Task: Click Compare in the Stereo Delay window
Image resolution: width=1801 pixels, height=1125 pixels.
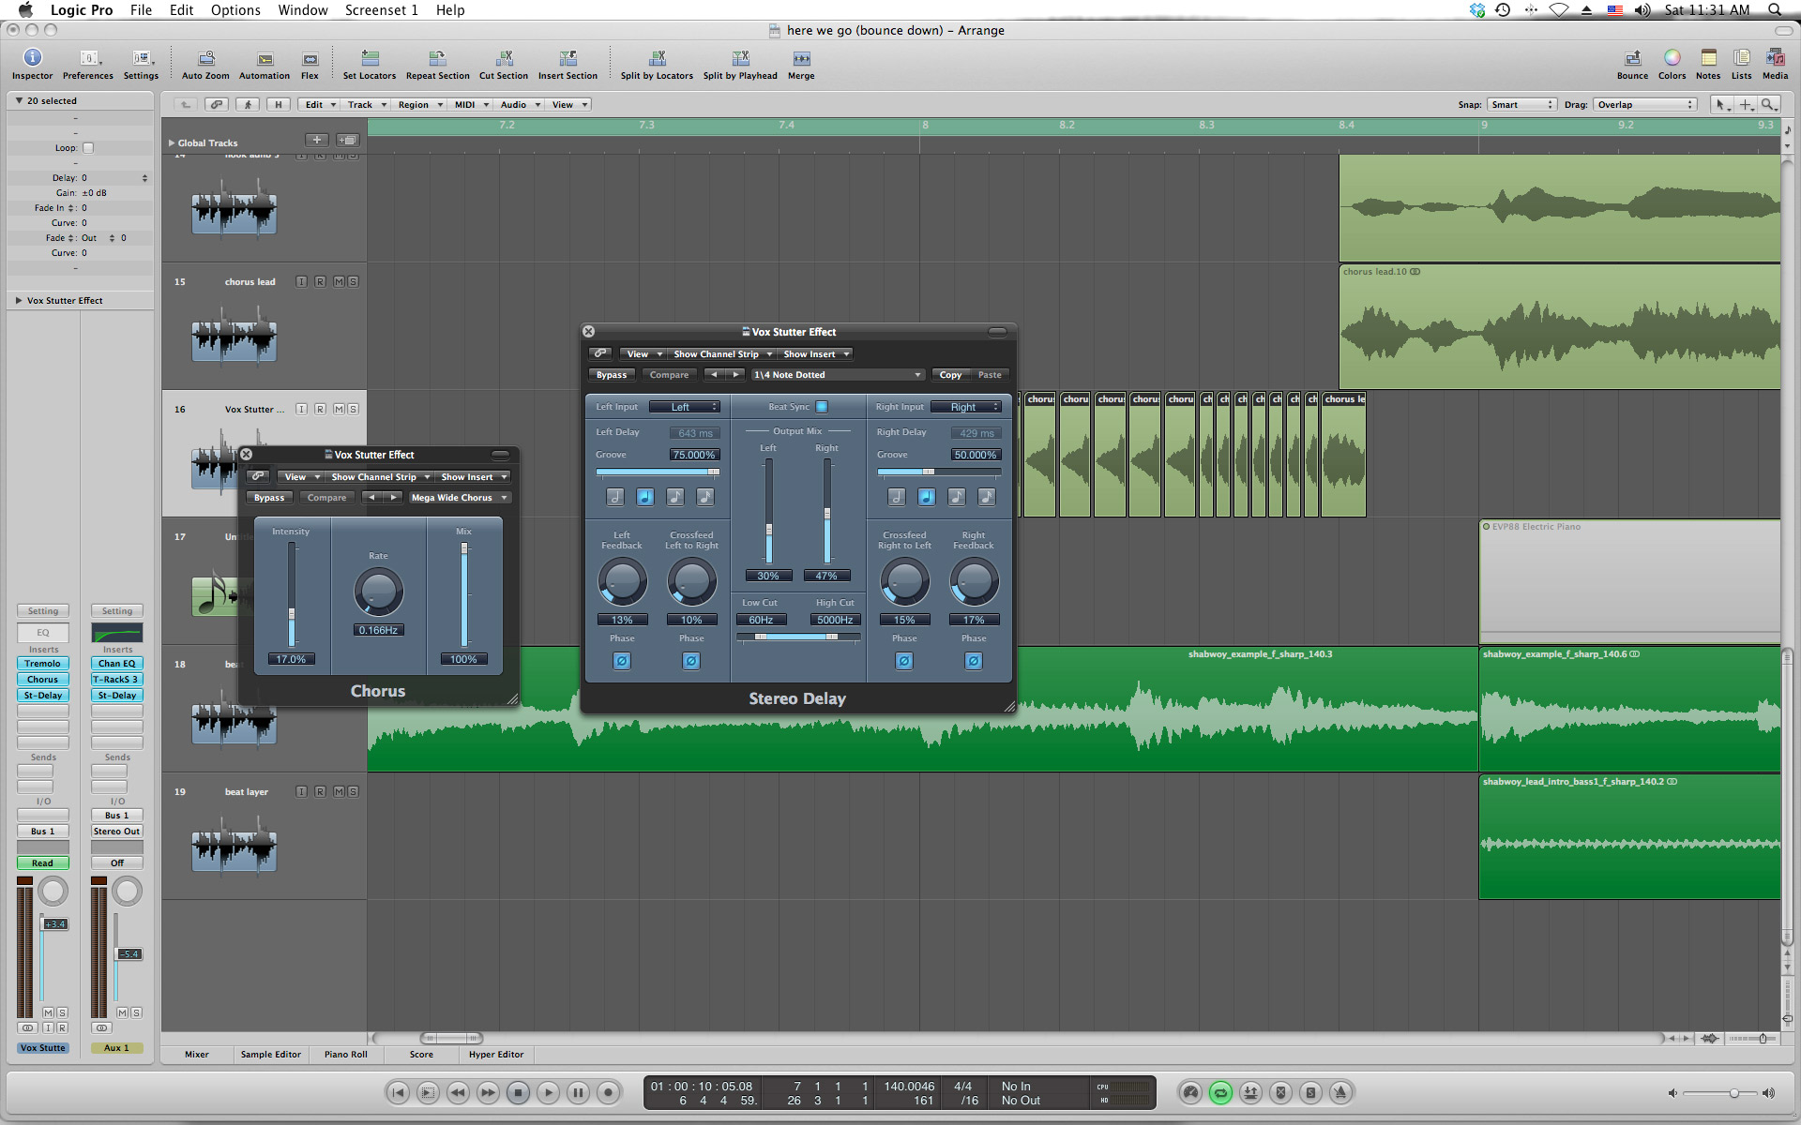Action: [x=669, y=375]
